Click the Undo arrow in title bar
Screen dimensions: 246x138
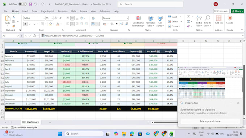[x=35, y=4]
